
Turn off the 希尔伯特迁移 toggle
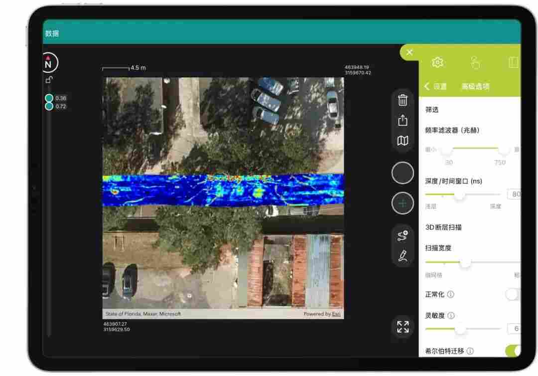(x=513, y=351)
